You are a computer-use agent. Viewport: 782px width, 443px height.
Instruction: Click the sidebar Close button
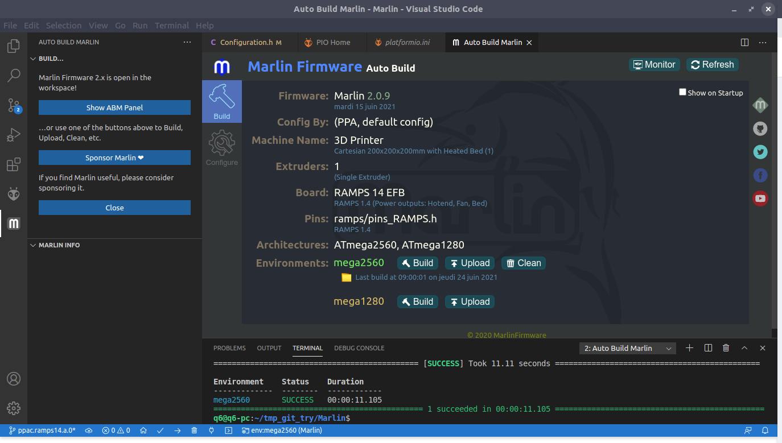tap(114, 208)
